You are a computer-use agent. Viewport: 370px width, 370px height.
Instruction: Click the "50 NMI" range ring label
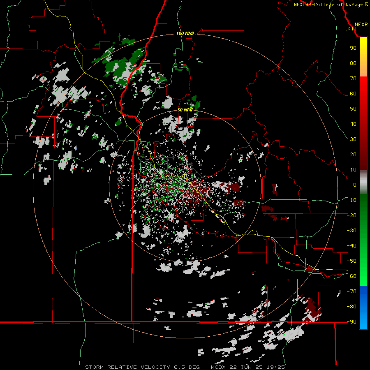click(x=185, y=110)
